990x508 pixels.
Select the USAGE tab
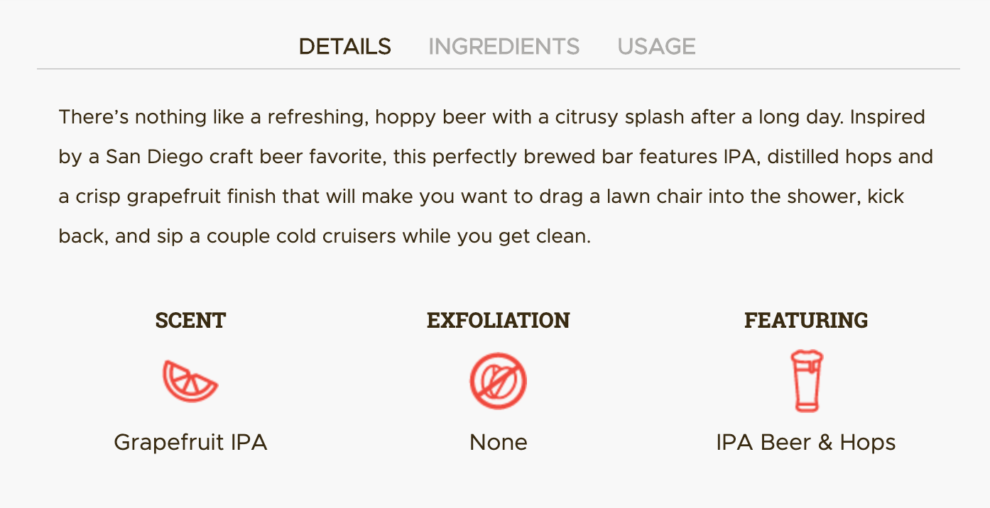tap(656, 47)
